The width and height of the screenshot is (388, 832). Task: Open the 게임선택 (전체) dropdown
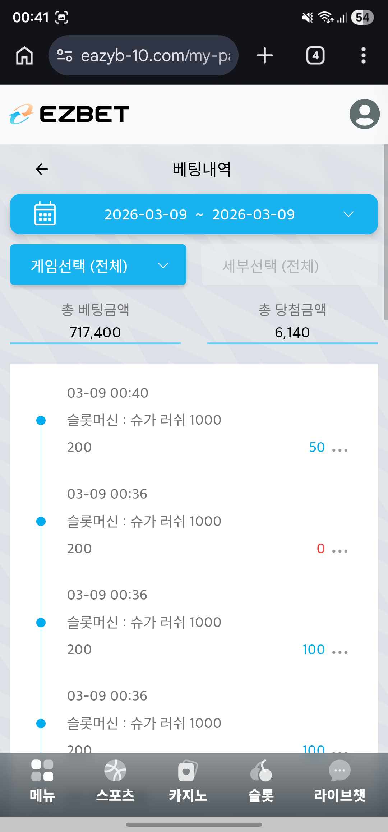tap(98, 265)
